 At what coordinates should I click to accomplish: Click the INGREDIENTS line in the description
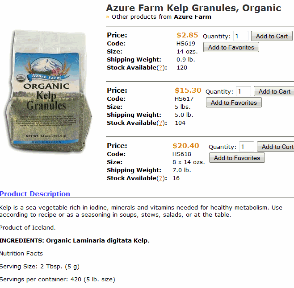(75, 241)
